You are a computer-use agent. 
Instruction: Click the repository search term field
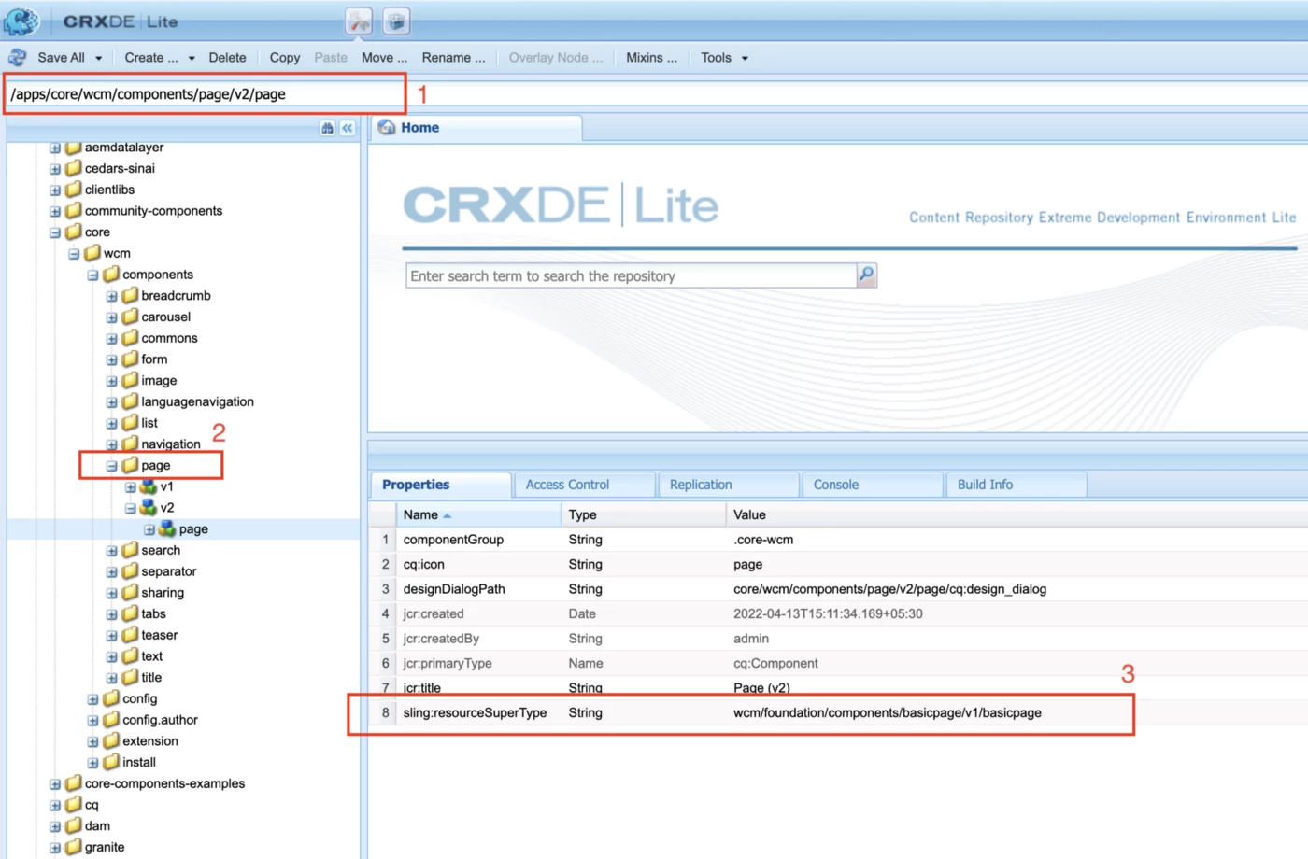pos(632,275)
